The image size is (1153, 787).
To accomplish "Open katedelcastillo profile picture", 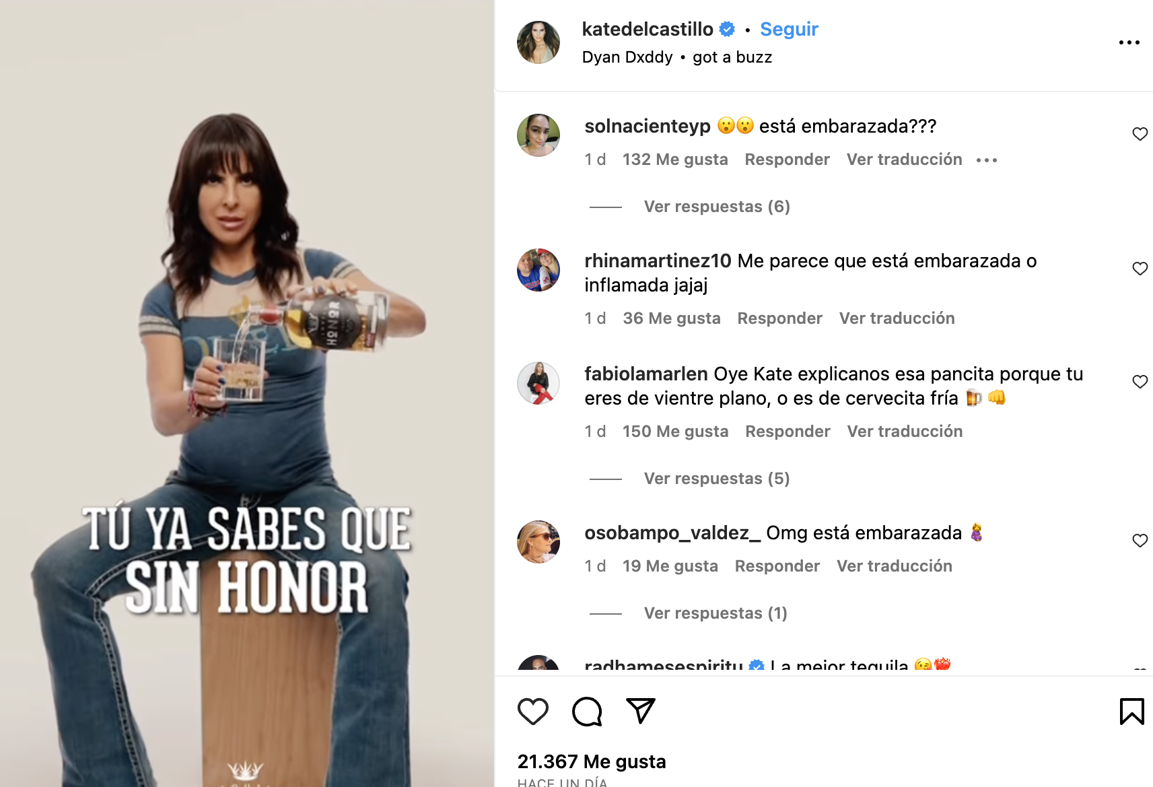I will coord(538,42).
